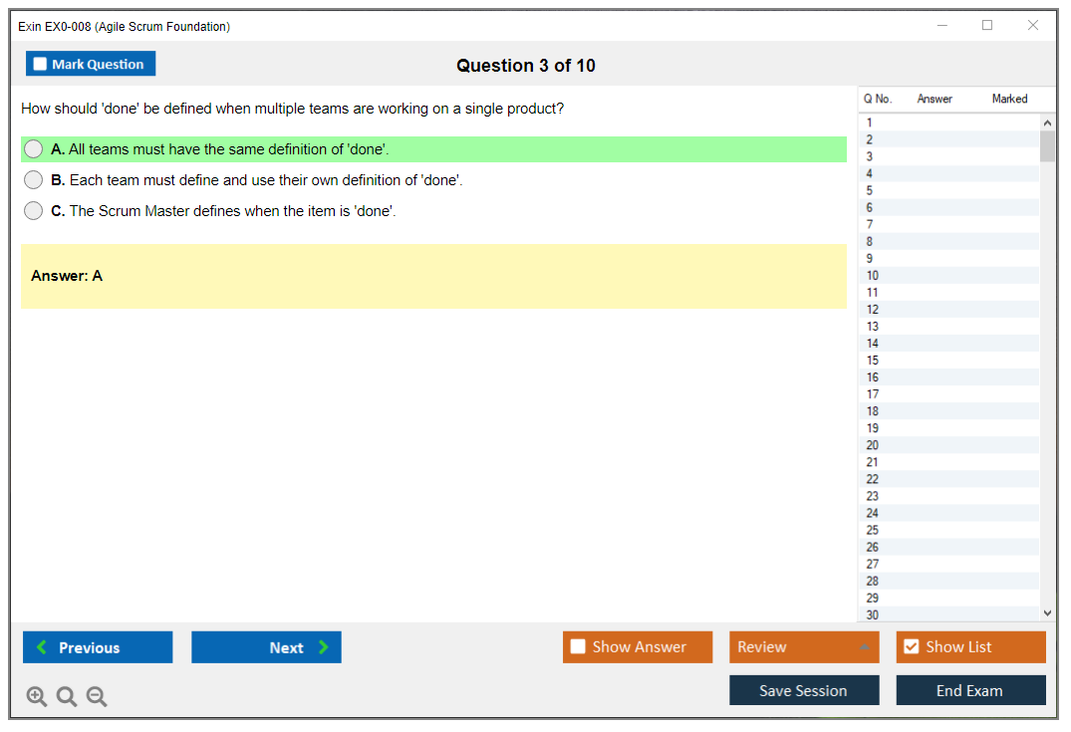
Task: Jump to question 10 in the list
Action: pos(873,276)
